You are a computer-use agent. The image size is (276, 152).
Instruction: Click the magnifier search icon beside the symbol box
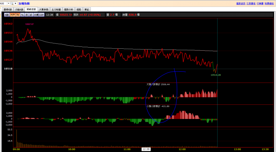(x=12, y=3)
